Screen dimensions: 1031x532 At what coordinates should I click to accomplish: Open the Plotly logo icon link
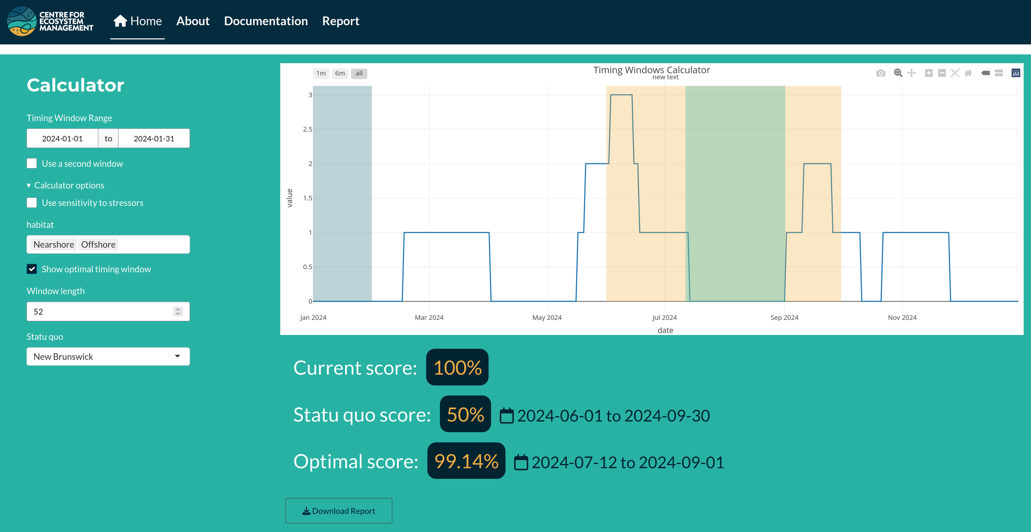[1016, 73]
